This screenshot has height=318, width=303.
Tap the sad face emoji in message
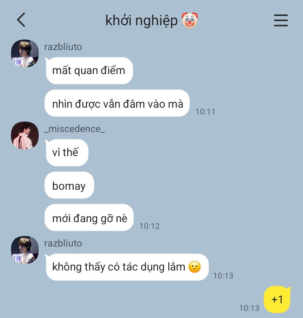pyautogui.click(x=194, y=267)
